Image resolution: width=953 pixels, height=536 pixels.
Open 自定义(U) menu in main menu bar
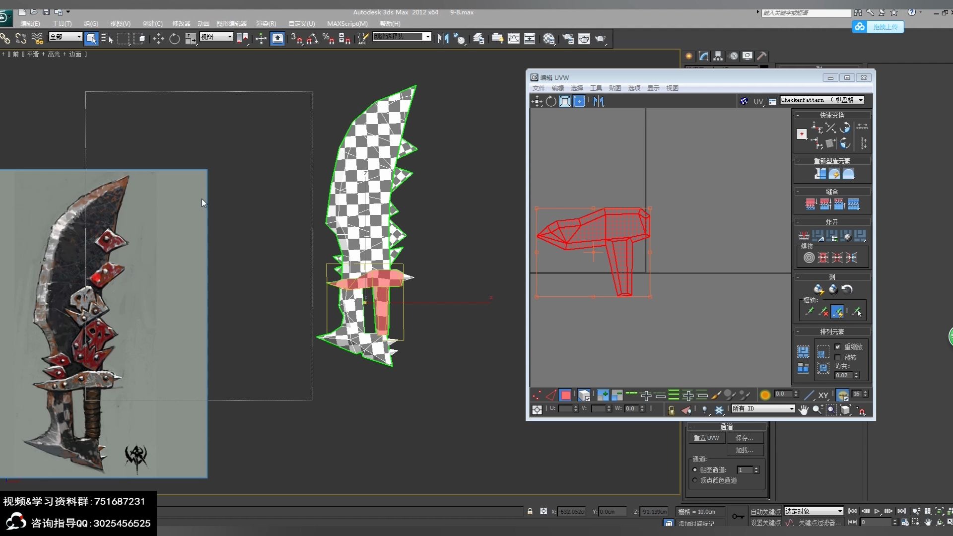pos(301,24)
